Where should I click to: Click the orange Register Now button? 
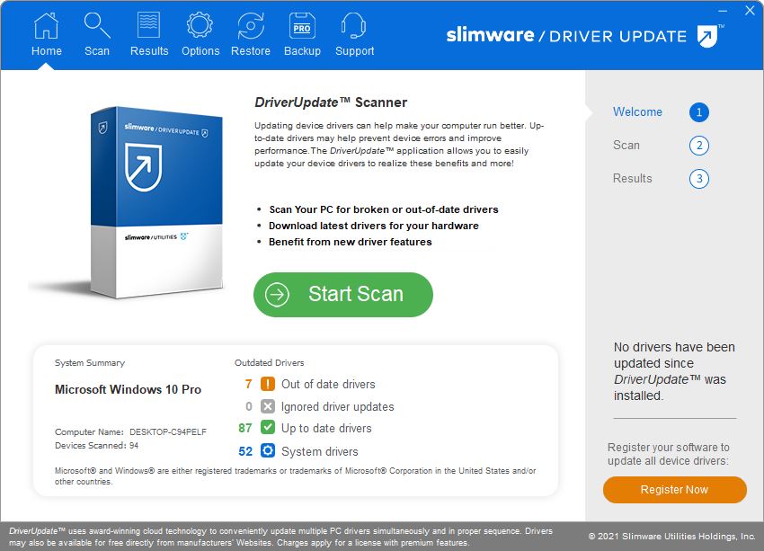(x=674, y=490)
